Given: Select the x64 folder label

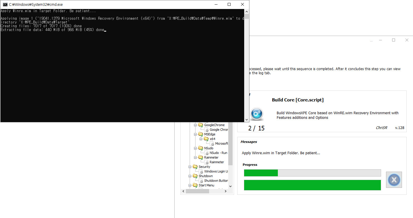Looking at the screenshot, I should click(x=213, y=139).
